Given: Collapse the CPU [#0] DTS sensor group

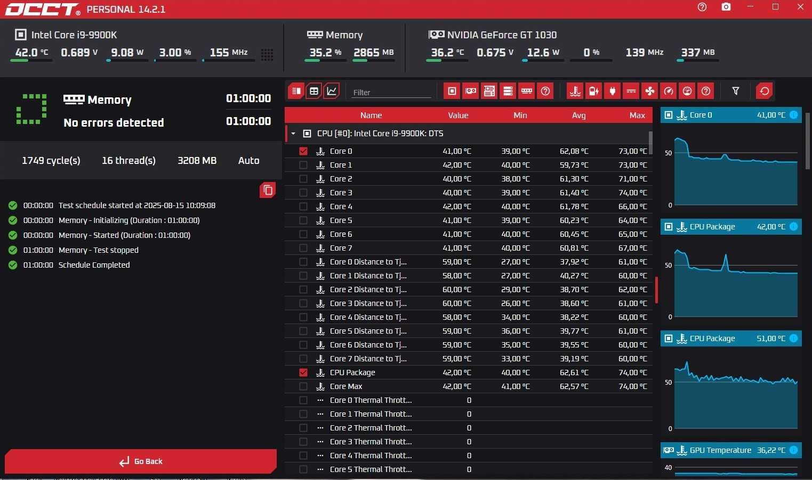Looking at the screenshot, I should tap(293, 134).
